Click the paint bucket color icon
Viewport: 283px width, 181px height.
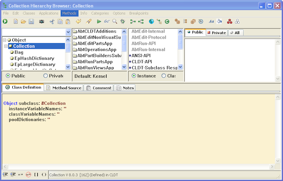click(219, 22)
